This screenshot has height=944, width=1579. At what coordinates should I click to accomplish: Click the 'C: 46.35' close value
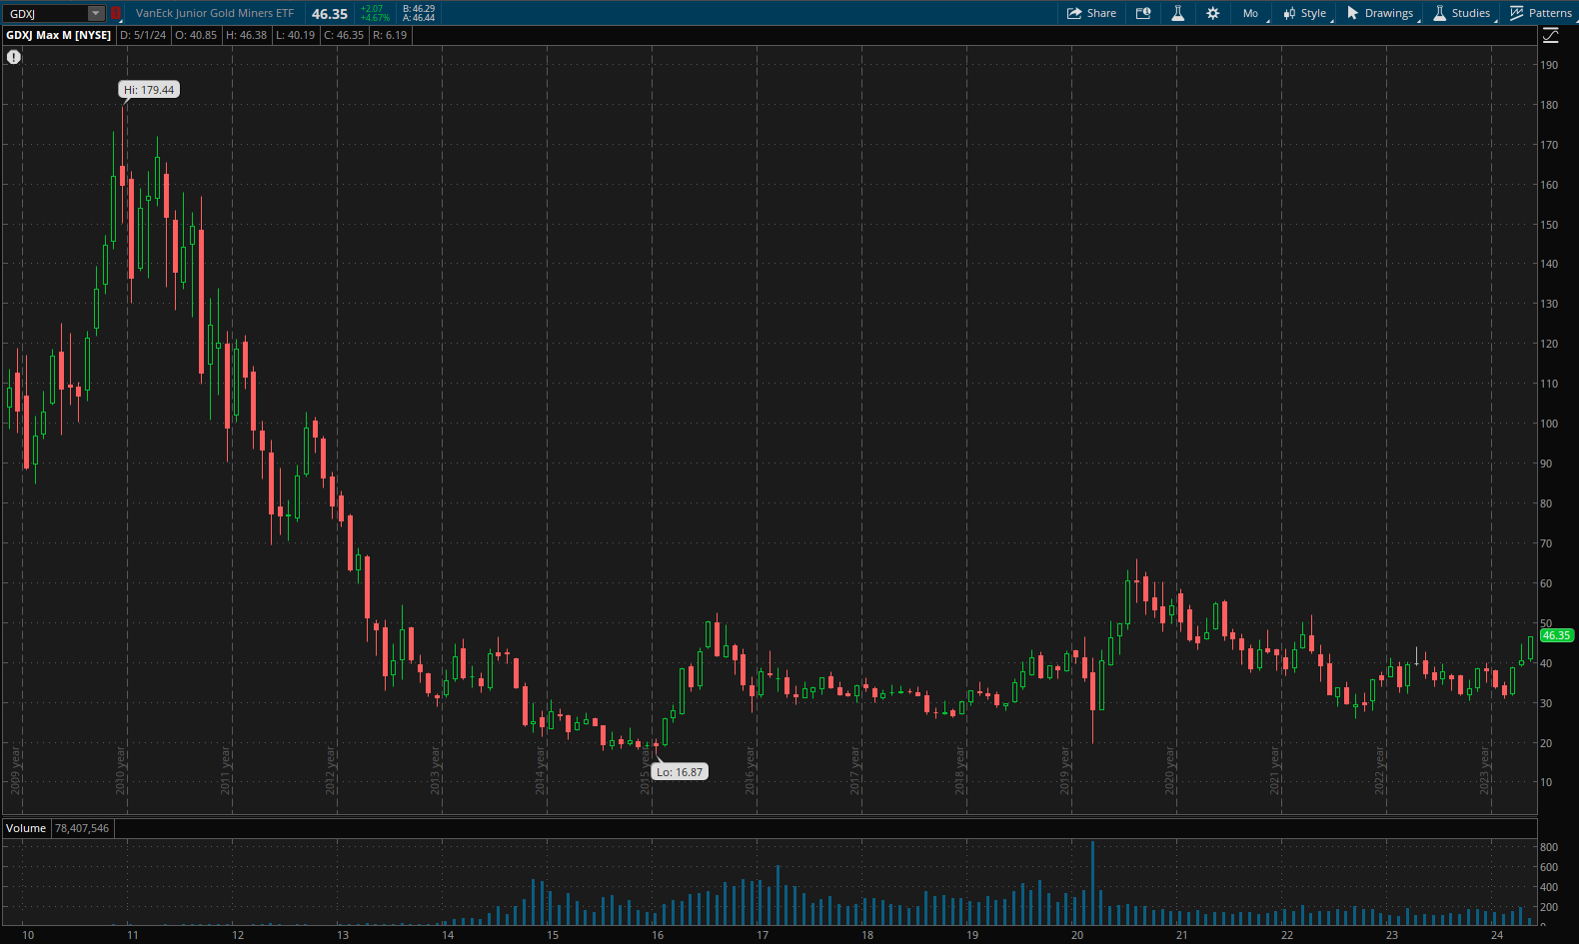344,35
